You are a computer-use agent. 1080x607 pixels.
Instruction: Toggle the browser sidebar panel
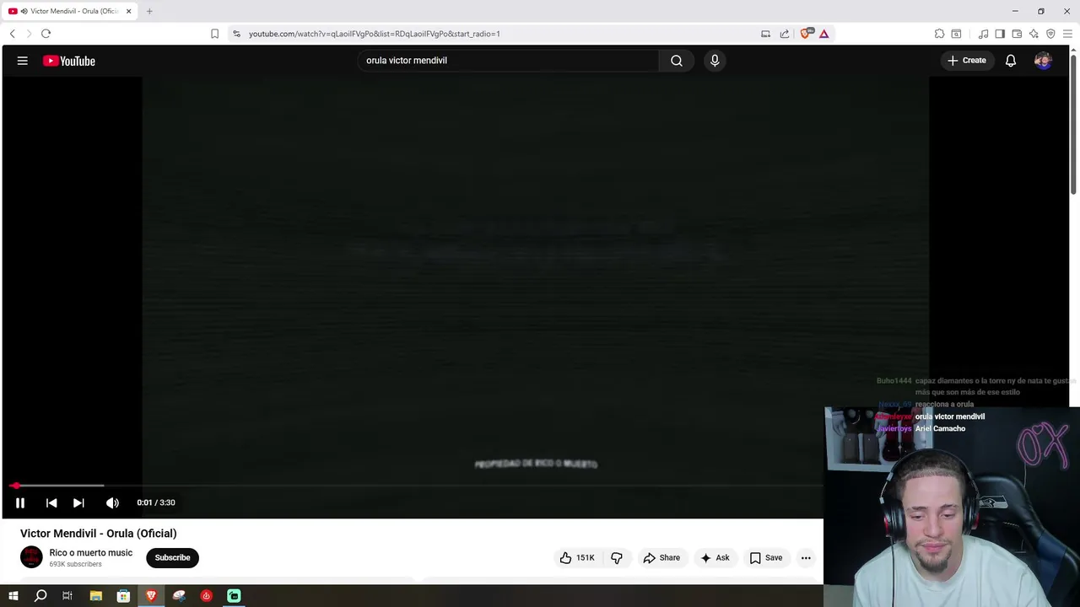pyautogui.click(x=1000, y=34)
